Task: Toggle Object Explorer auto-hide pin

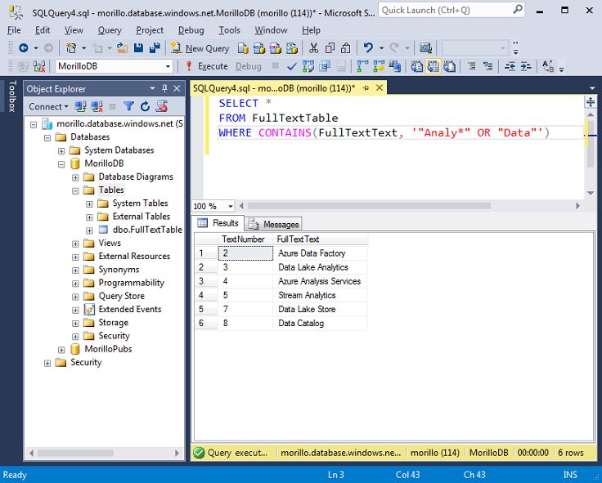Action: (x=164, y=88)
